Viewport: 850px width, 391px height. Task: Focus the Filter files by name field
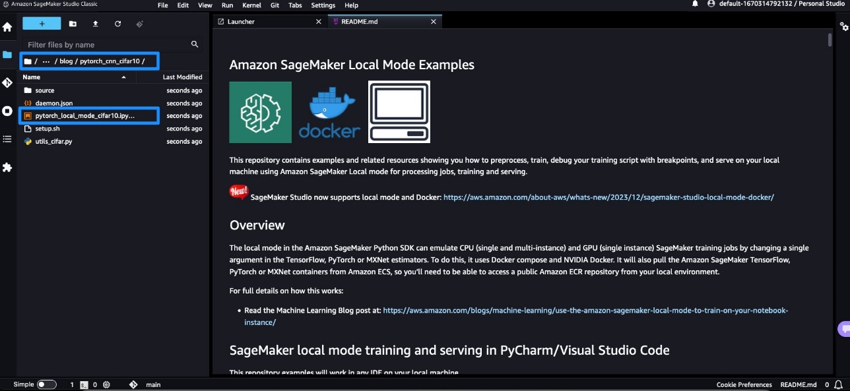(112, 45)
